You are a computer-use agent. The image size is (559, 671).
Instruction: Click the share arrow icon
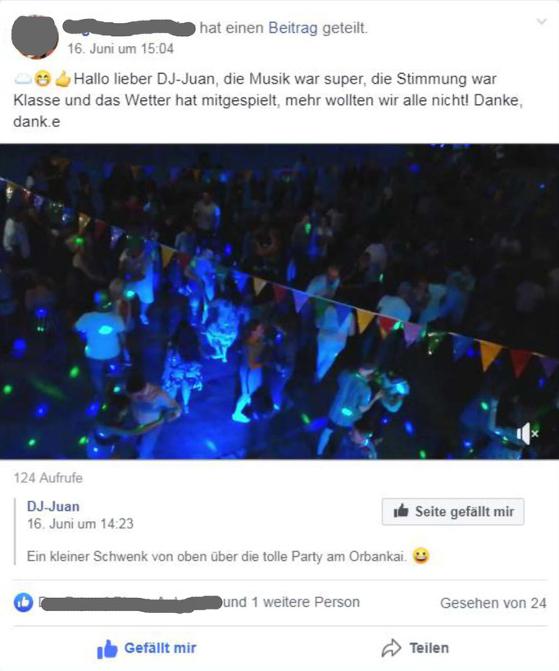click(x=391, y=648)
